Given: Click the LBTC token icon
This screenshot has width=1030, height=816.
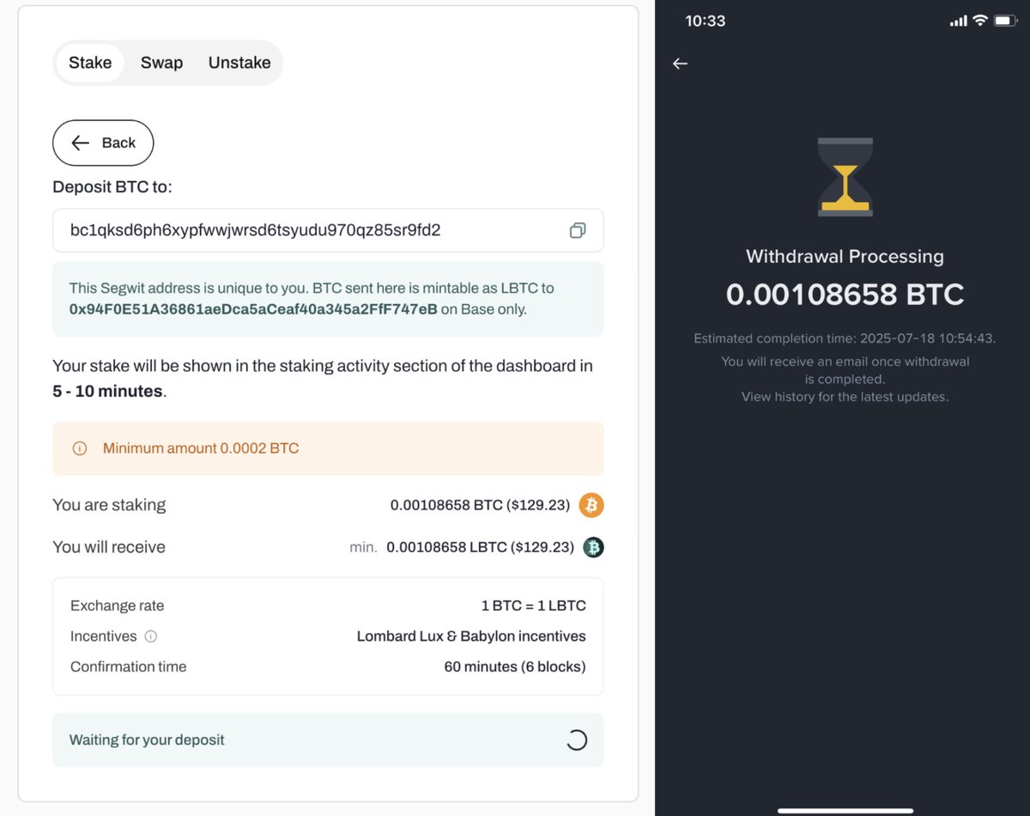Looking at the screenshot, I should click(593, 547).
